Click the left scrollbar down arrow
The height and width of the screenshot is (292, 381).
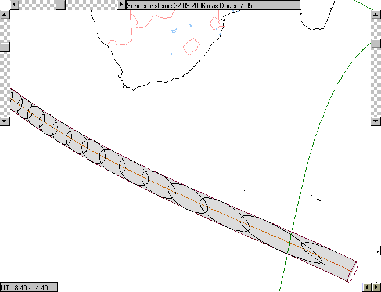point(5,121)
